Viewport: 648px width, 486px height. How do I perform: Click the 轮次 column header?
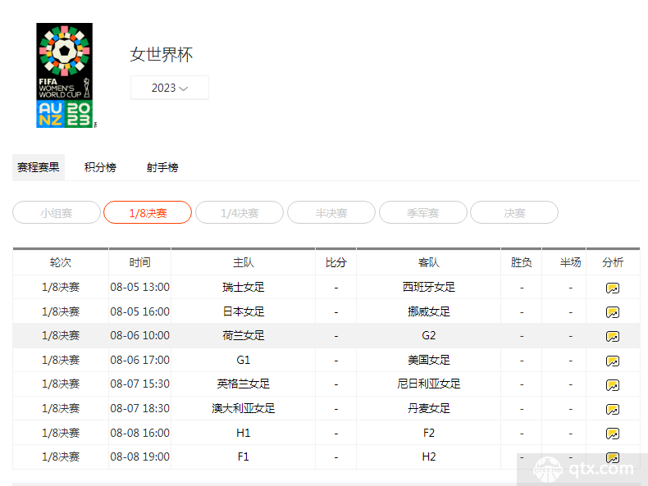61,262
